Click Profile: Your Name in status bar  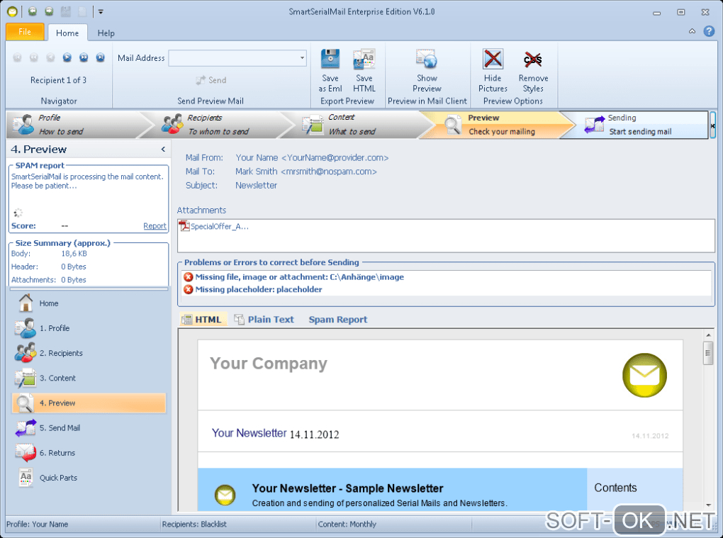[x=38, y=524]
